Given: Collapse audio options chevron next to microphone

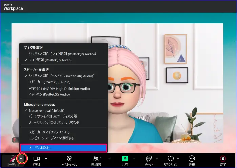Looking at the screenshot, I should tap(22, 158).
